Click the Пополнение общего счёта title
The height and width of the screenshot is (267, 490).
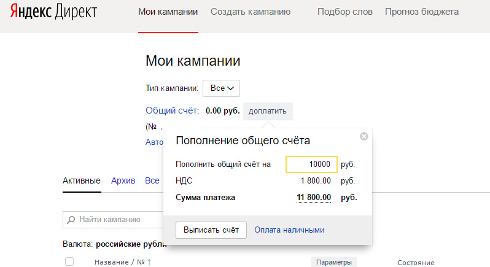[243, 141]
